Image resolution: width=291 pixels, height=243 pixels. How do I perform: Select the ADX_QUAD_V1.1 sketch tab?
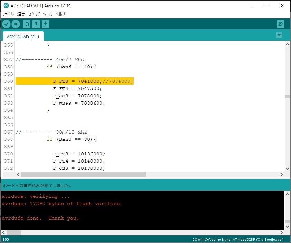[x=23, y=37]
